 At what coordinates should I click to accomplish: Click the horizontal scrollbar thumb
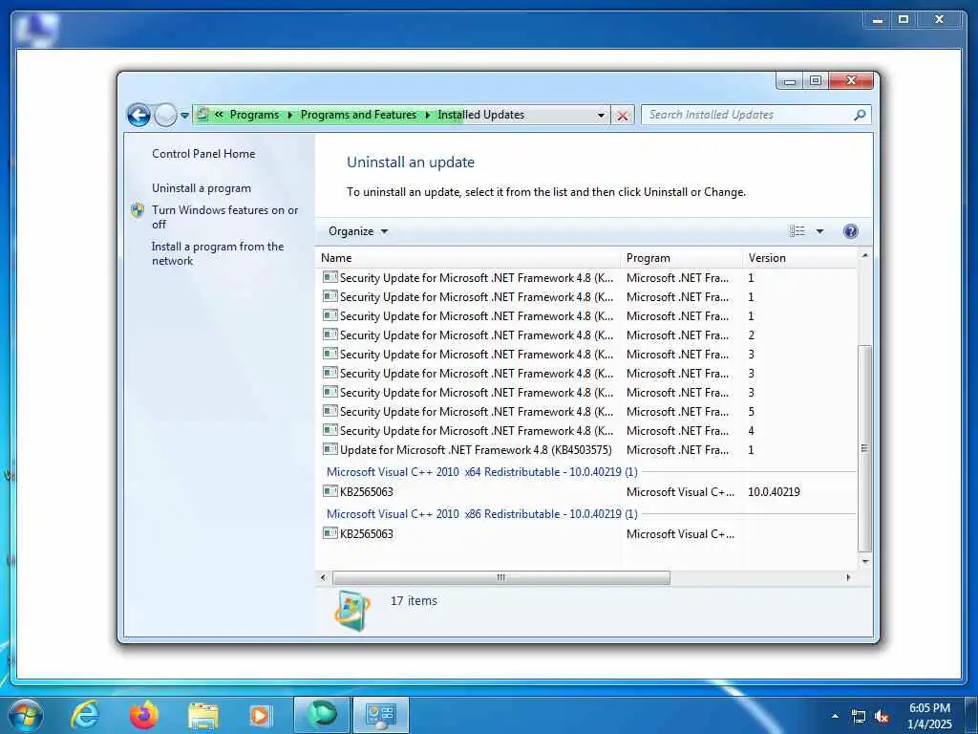pyautogui.click(x=501, y=577)
